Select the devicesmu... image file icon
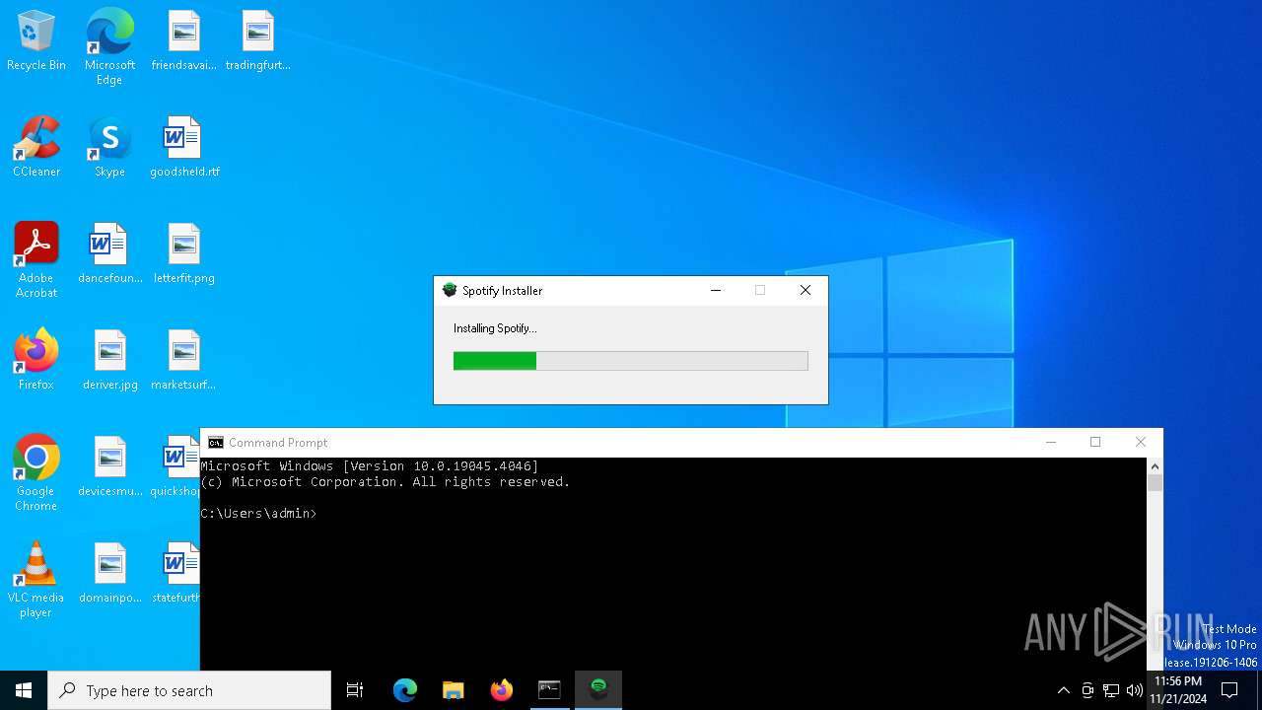1262x710 pixels. (109, 466)
